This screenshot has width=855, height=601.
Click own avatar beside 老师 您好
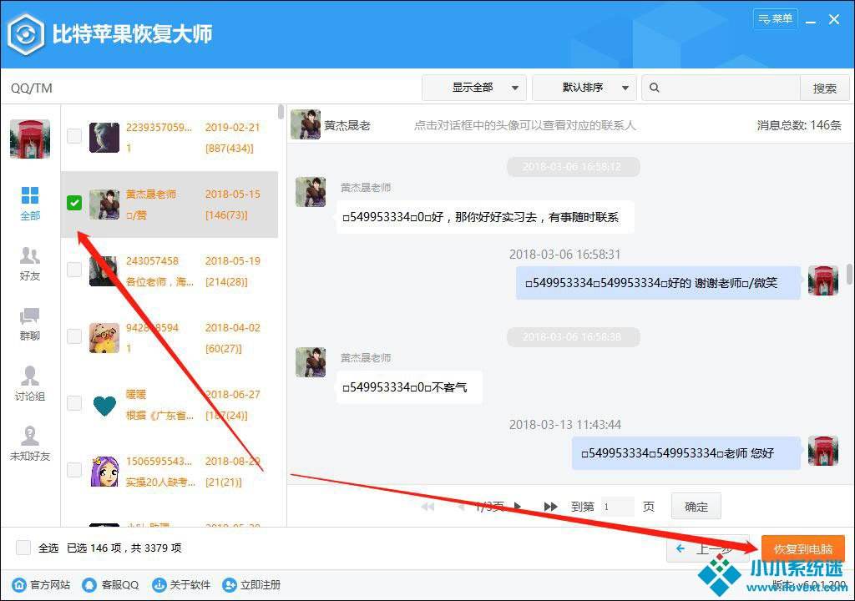pyautogui.click(x=822, y=451)
